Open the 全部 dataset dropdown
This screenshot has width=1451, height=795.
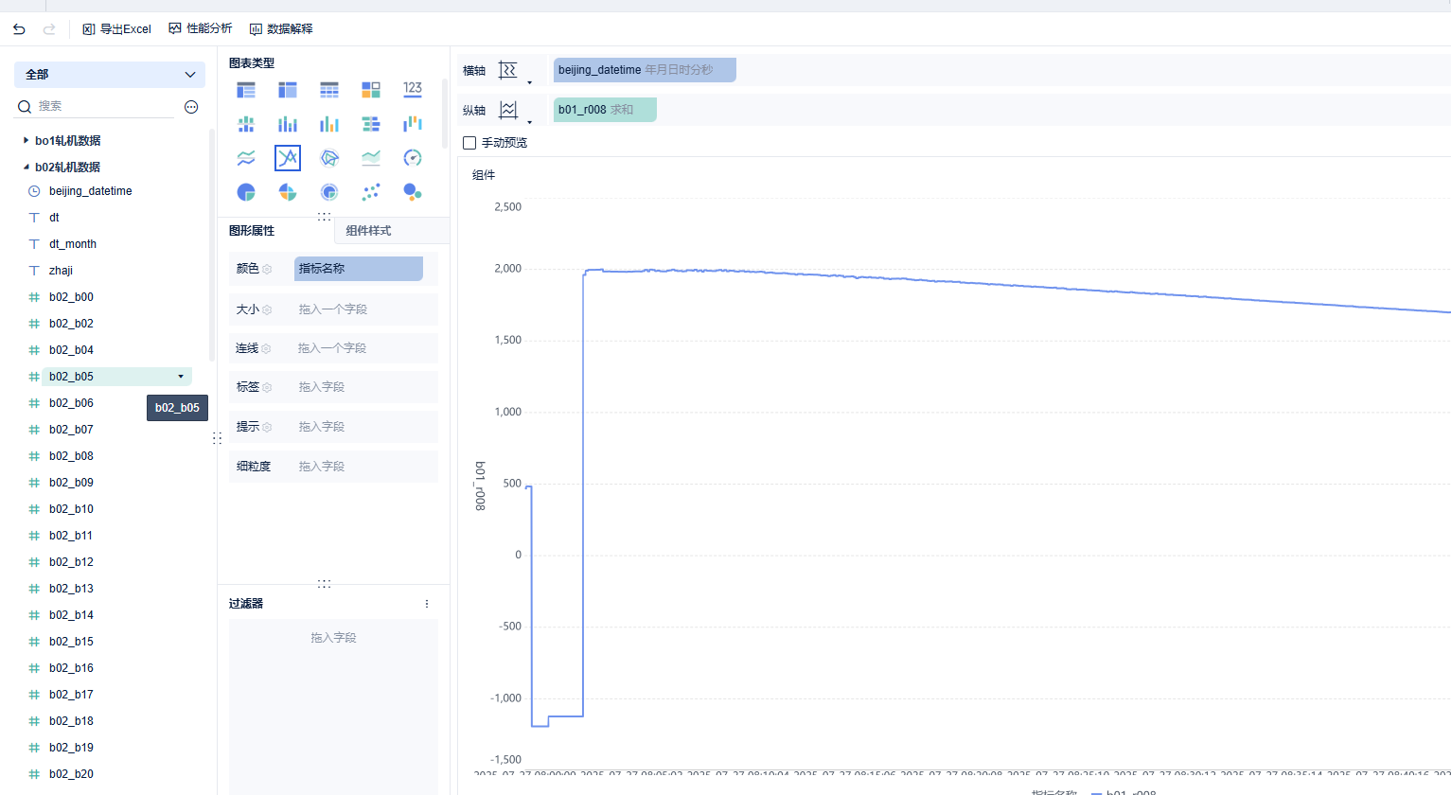click(x=110, y=75)
